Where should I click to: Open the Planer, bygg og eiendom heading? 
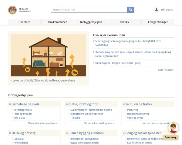[86, 133]
